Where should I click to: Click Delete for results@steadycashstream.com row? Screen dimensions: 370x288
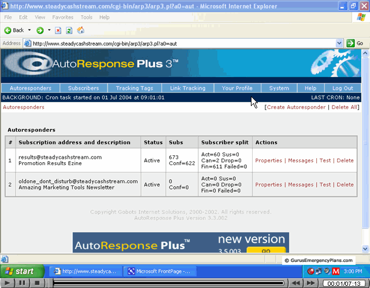coord(345,161)
